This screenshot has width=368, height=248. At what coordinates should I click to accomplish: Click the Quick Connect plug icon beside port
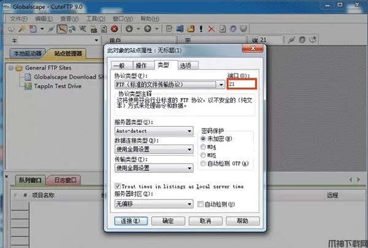click(291, 40)
